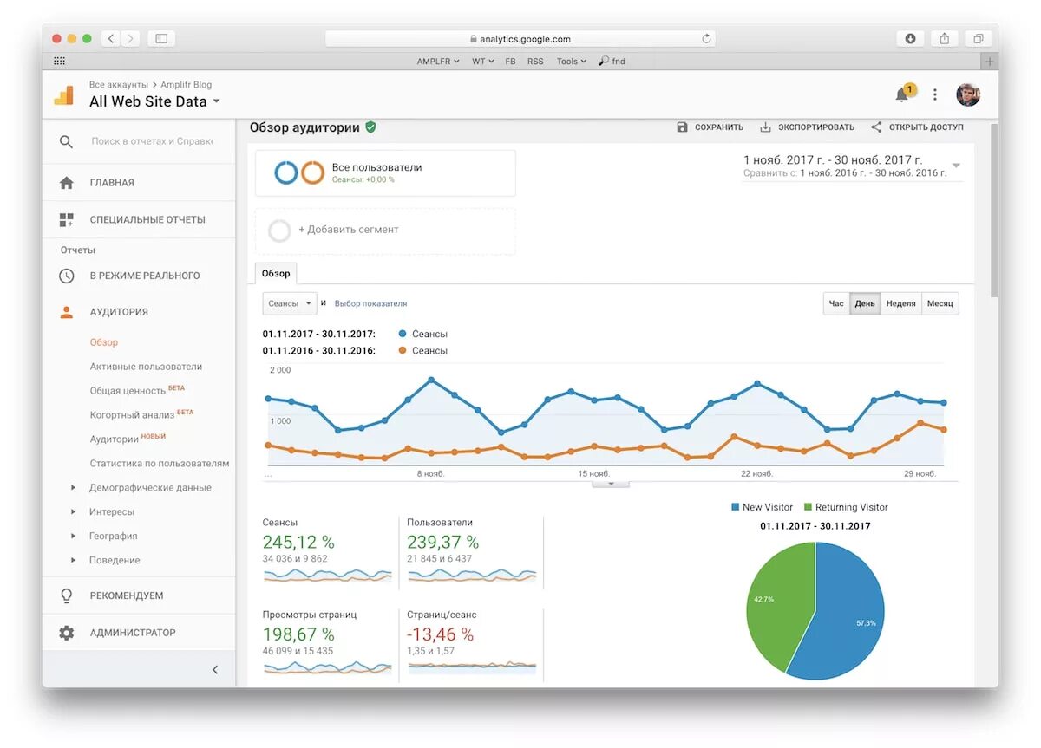The image size is (1041, 748).
Task: Open the notifications bell
Action: [x=902, y=94]
